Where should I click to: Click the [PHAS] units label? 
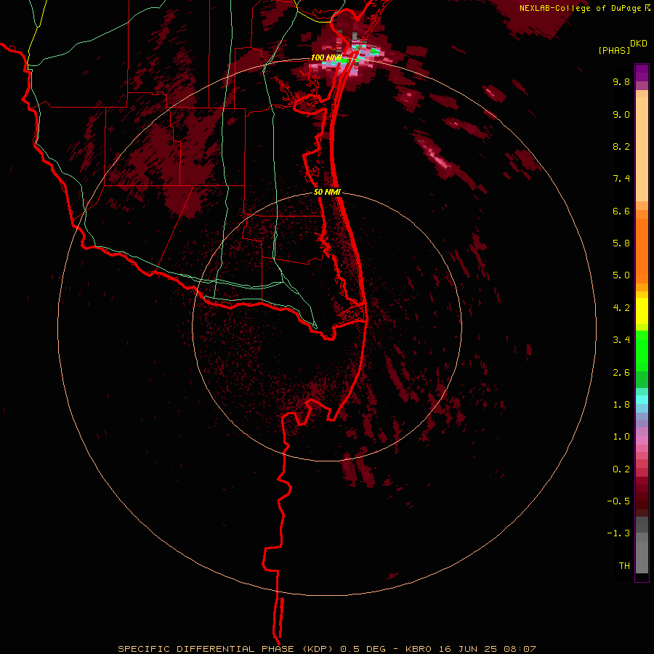click(614, 50)
